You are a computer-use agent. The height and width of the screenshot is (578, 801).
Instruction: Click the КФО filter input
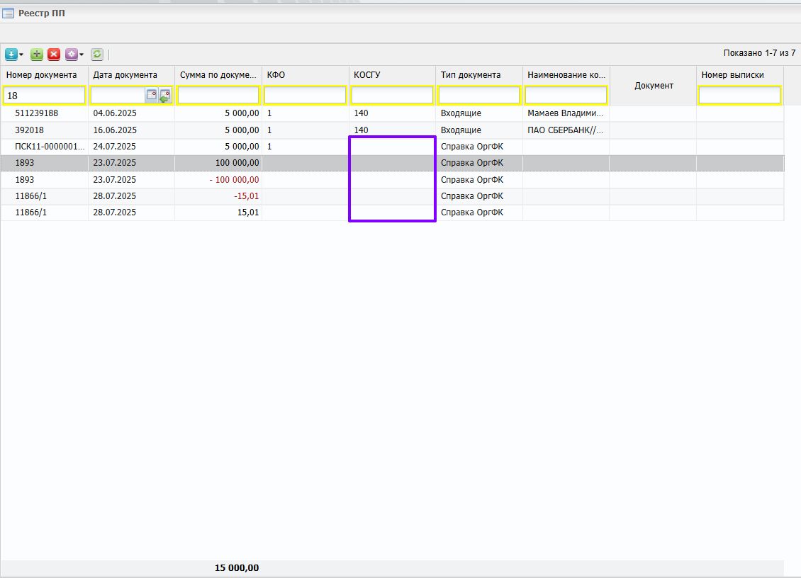point(305,96)
